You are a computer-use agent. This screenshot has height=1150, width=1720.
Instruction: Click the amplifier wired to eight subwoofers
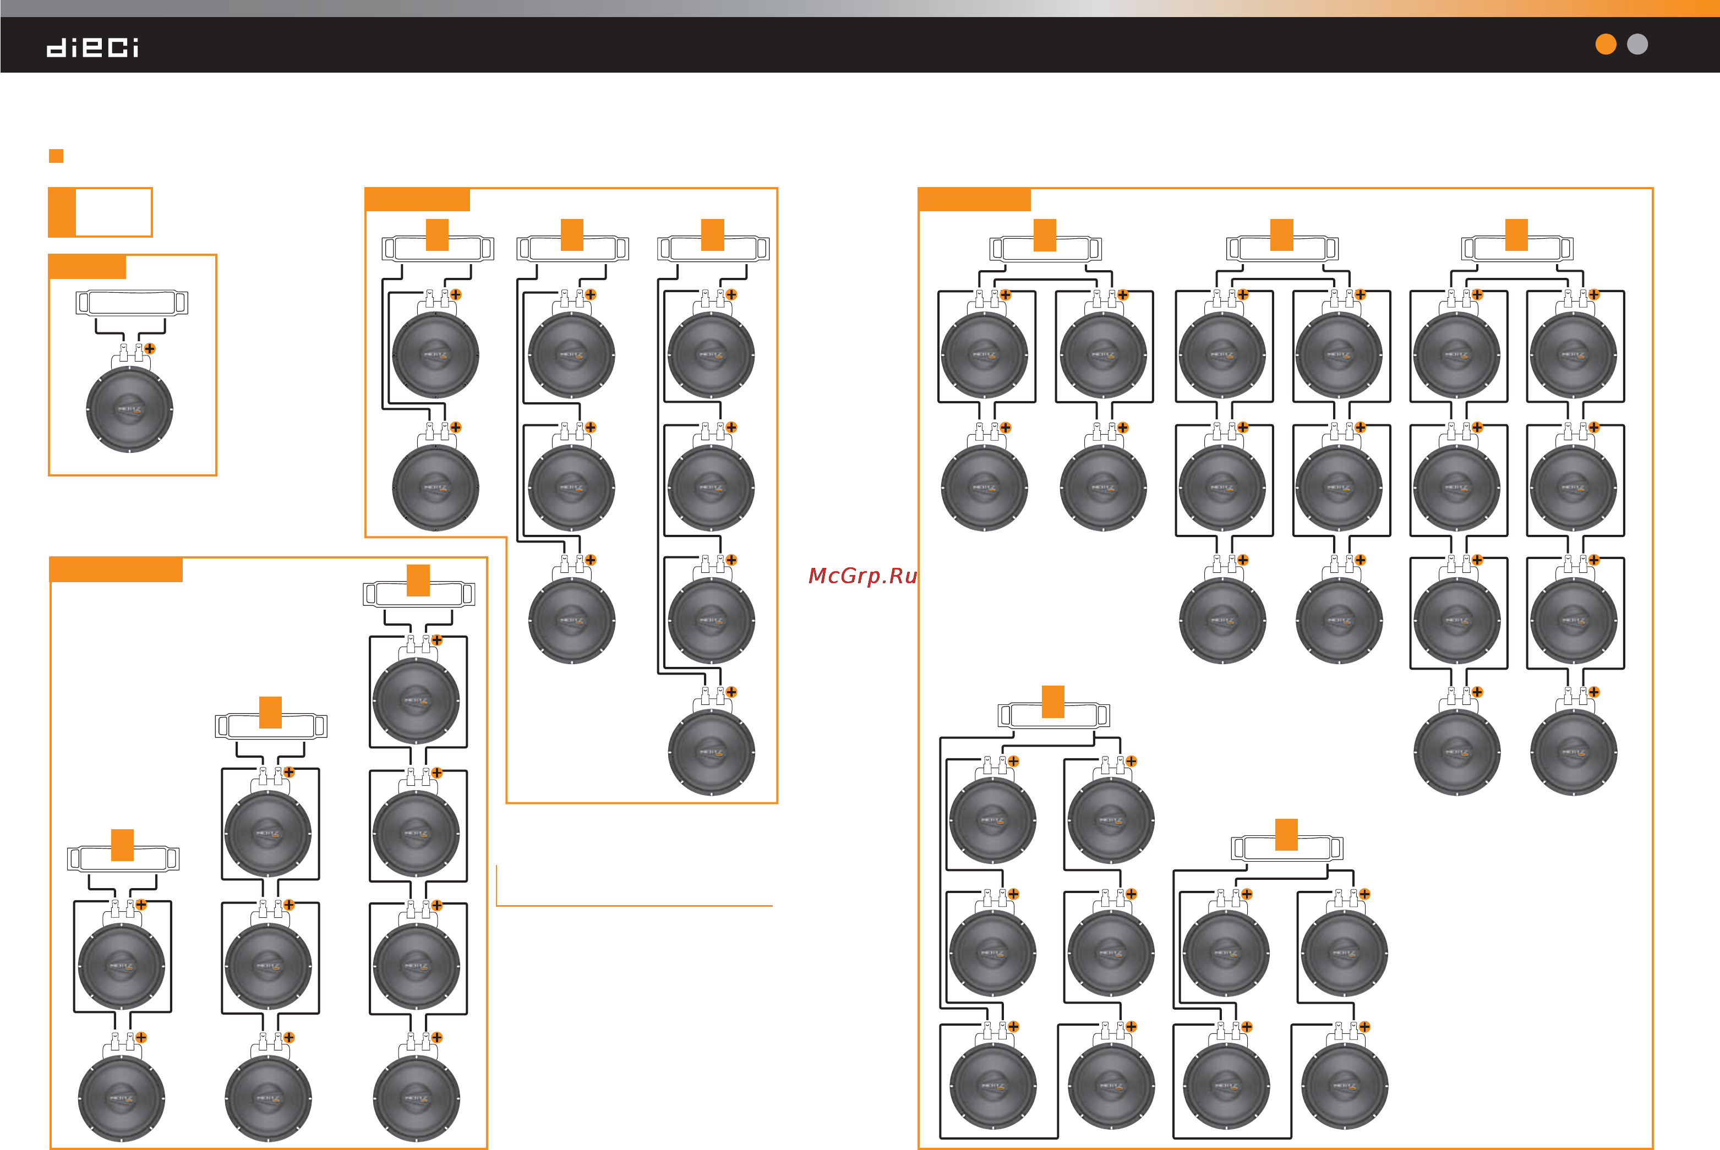[x=1517, y=248]
